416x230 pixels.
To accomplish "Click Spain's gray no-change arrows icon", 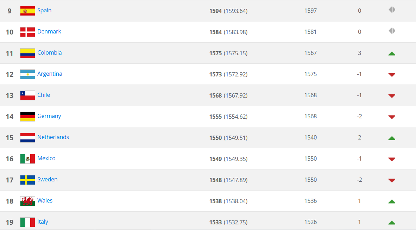I will click(392, 10).
